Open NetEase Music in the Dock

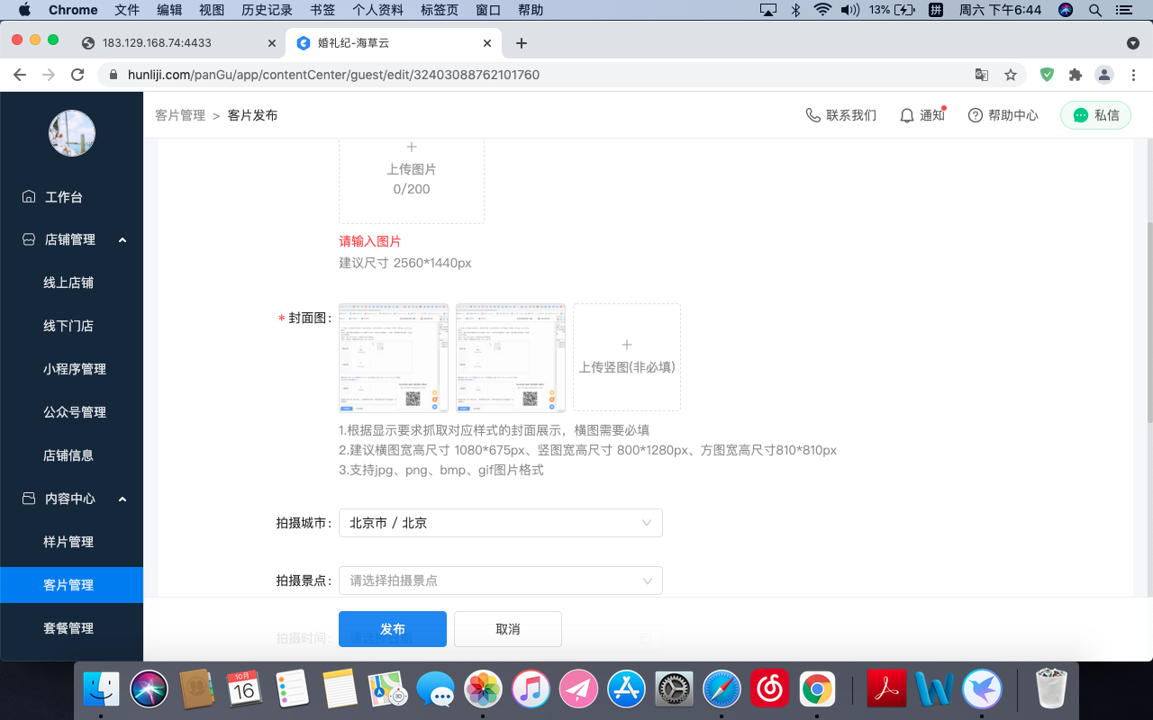tap(769, 690)
